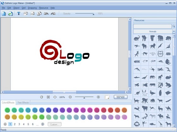Click the Opacity slider track
Image resolution: width=177 pixels, height=132 pixels.
[84, 14]
